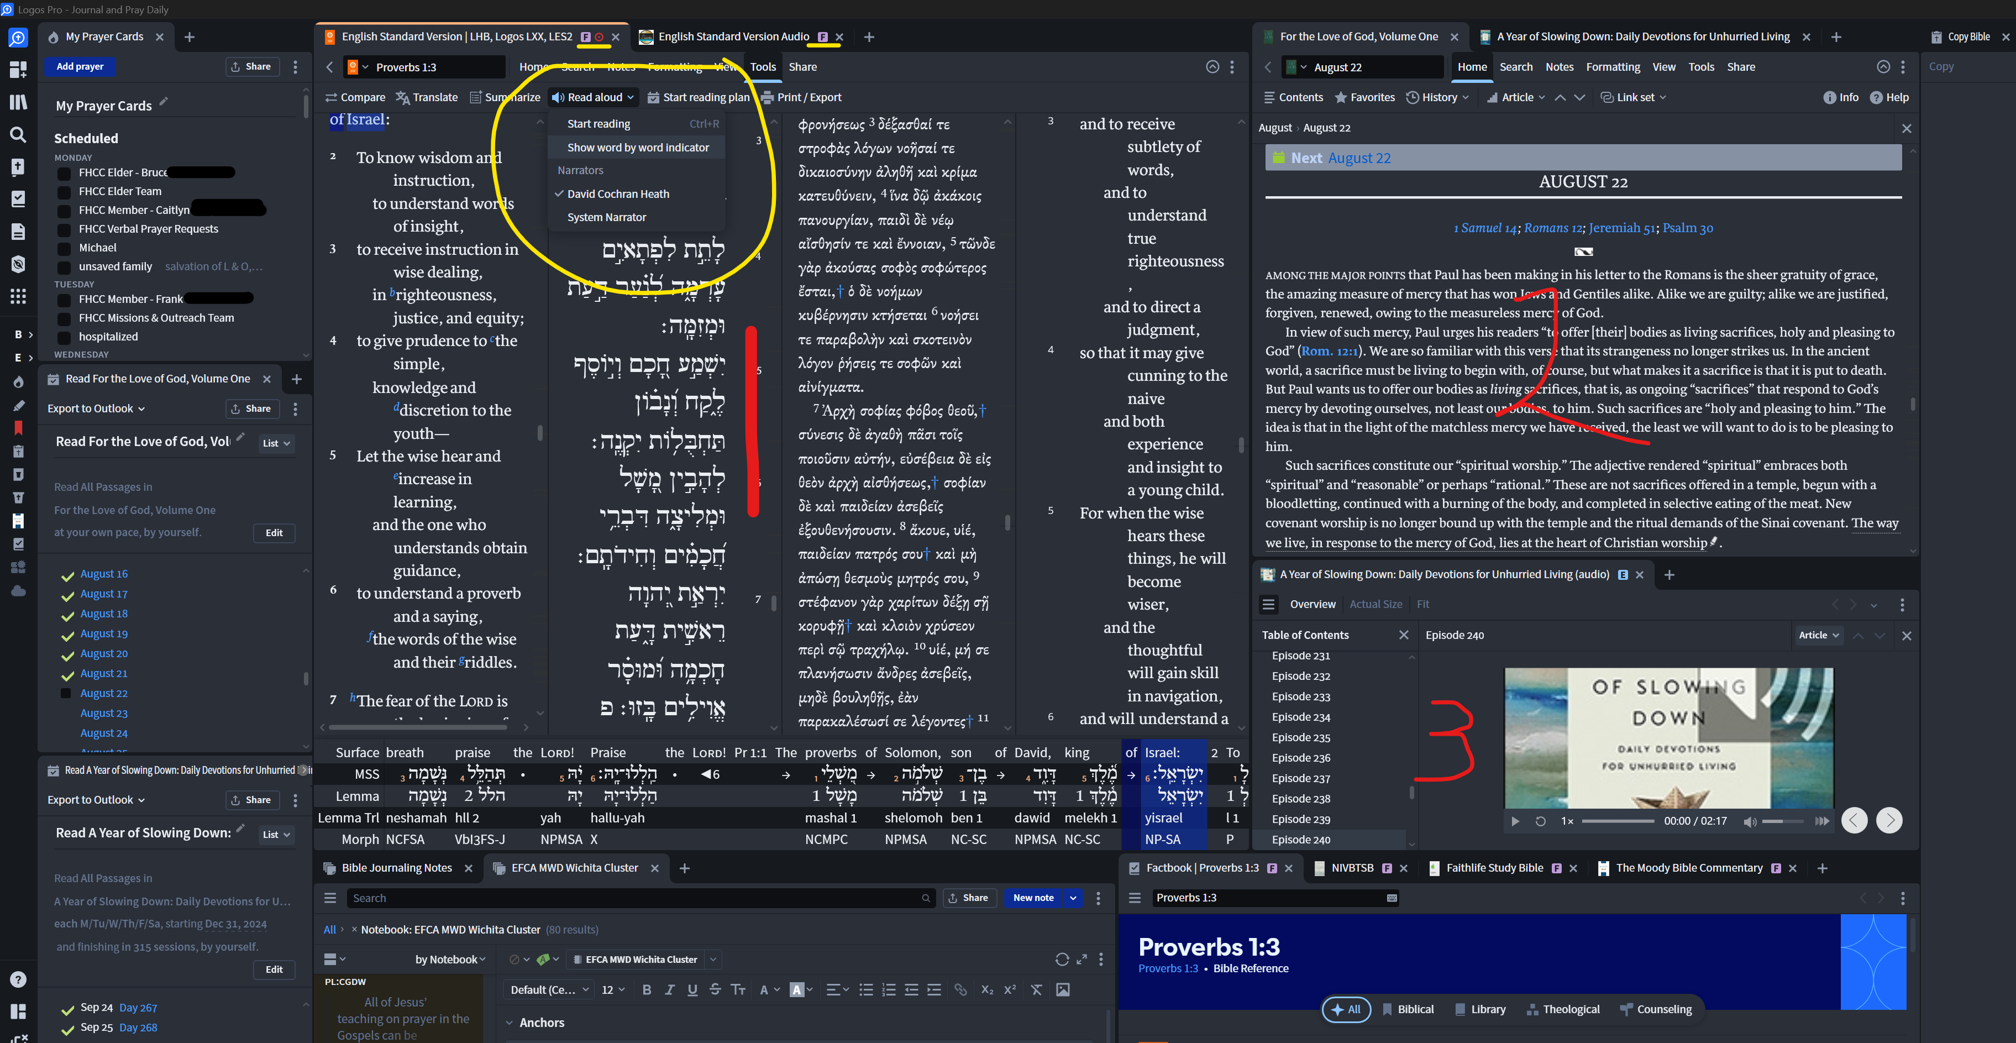Click the sync refresh icon in notes editor

1061,959
